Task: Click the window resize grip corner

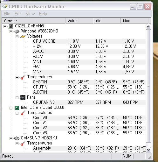Action: [x=150, y=157]
